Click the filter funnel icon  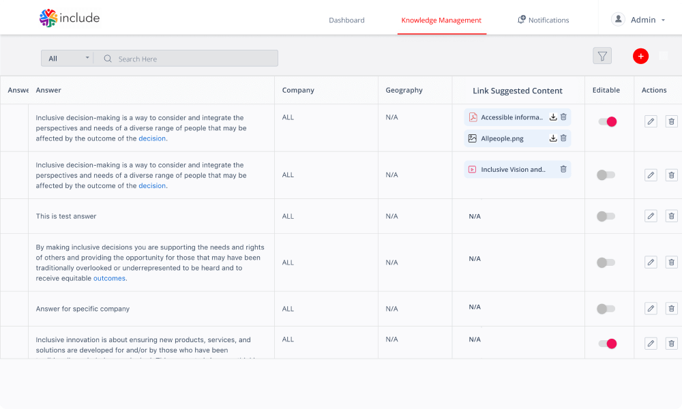click(602, 57)
